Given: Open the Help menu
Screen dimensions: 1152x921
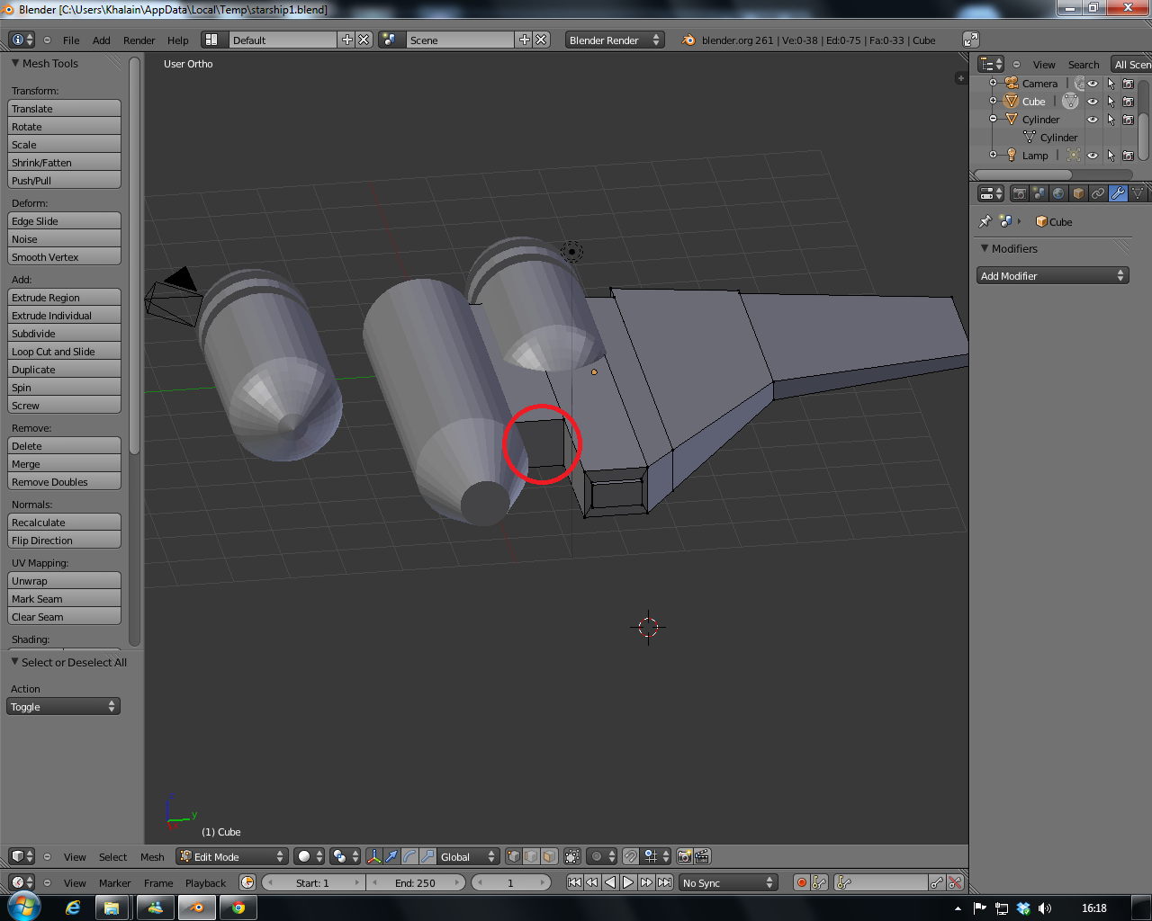Looking at the screenshot, I should 178,40.
